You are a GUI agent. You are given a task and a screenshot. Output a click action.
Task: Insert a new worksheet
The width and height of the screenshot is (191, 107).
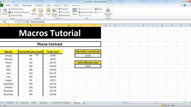84,103
